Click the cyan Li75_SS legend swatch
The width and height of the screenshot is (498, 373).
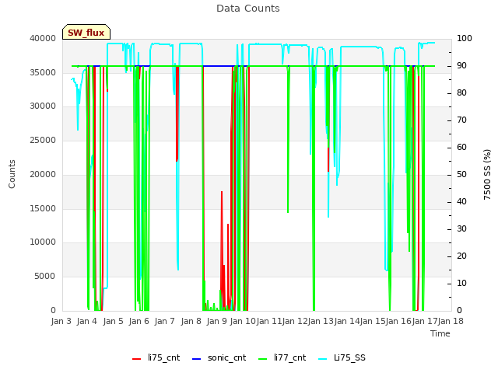point(322,359)
